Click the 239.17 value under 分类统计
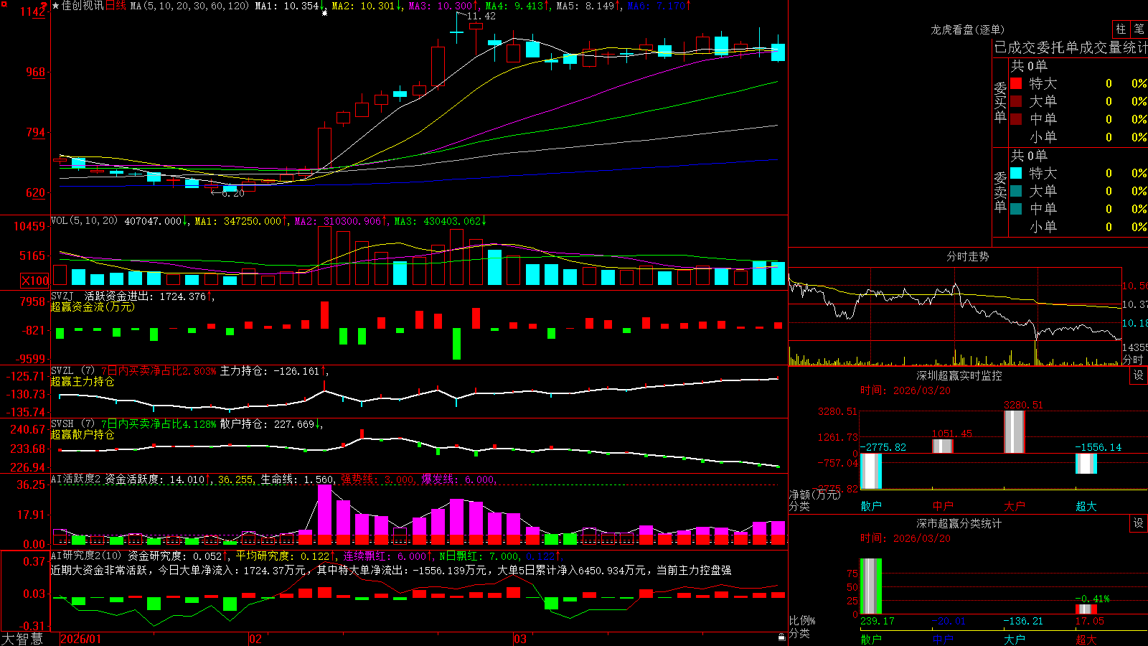This screenshot has width=1148, height=646. (878, 621)
